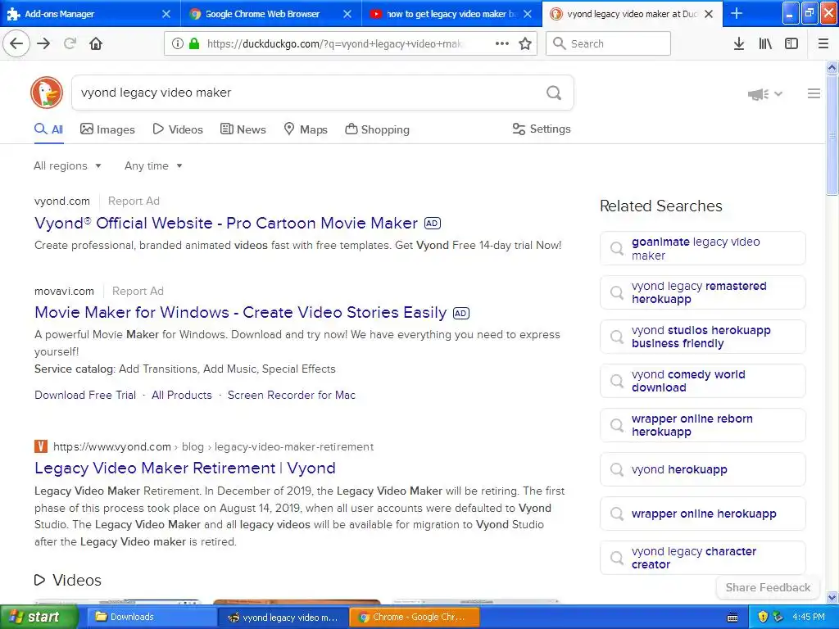Image resolution: width=839 pixels, height=629 pixels.
Task: Switch to Chrome - Google Chrome taskbar item
Action: (414, 617)
